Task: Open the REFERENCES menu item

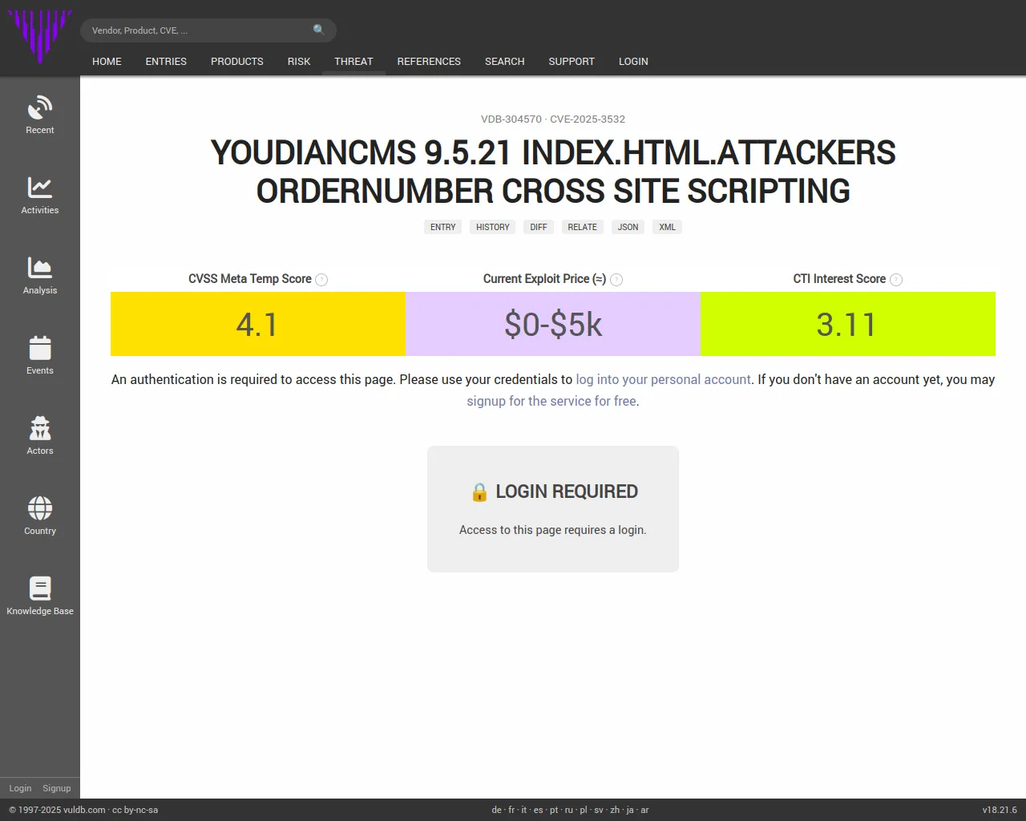Action: click(429, 62)
